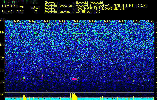
Task: Click the Receiver label
Action: 51,9
